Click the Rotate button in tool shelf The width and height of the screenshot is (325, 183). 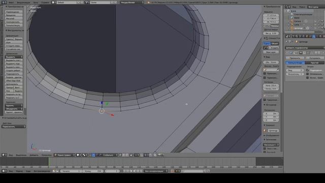point(14,15)
